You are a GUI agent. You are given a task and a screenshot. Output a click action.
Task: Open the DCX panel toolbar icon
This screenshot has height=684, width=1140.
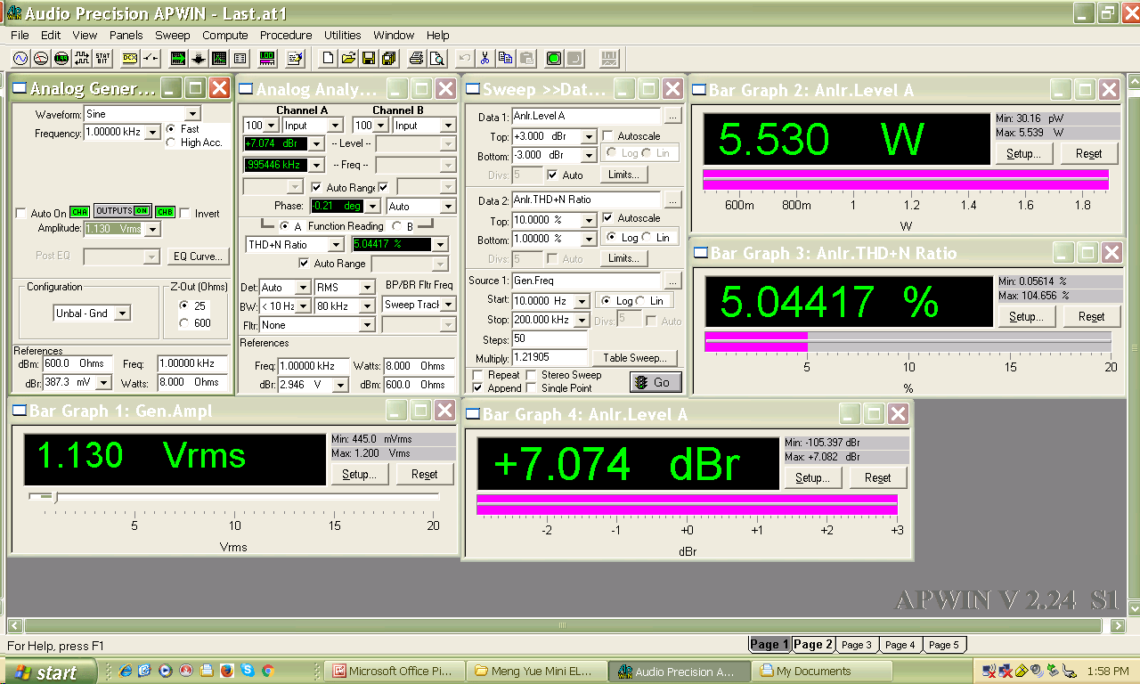129,58
